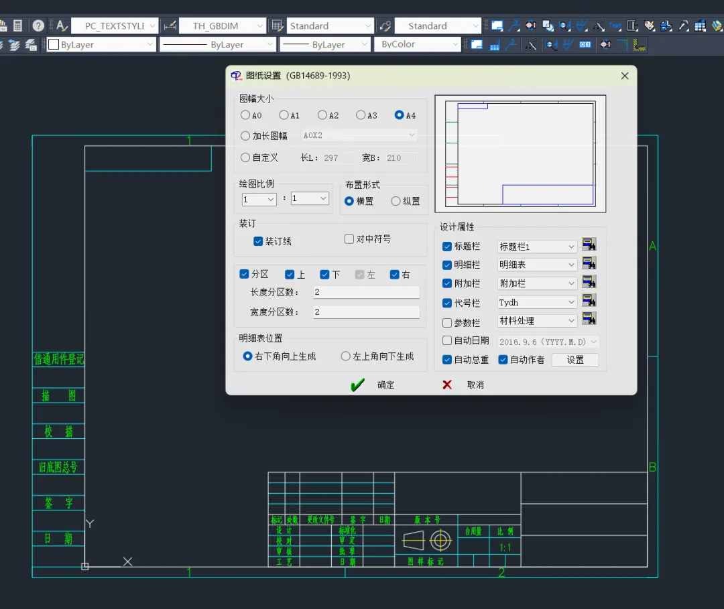The height and width of the screenshot is (609, 724).
Task: Open the ByLayer color swatch dropdown
Action: coord(150,45)
